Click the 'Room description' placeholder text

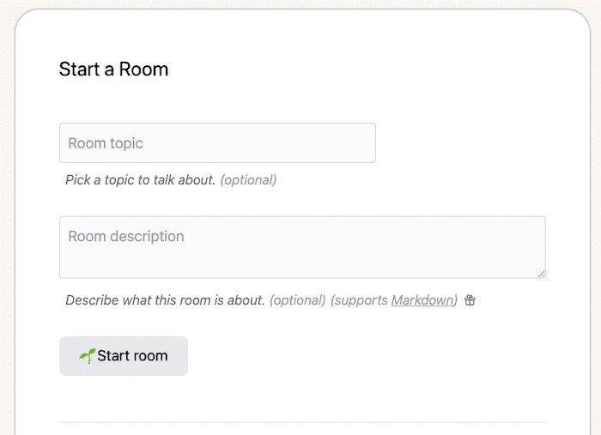(126, 236)
